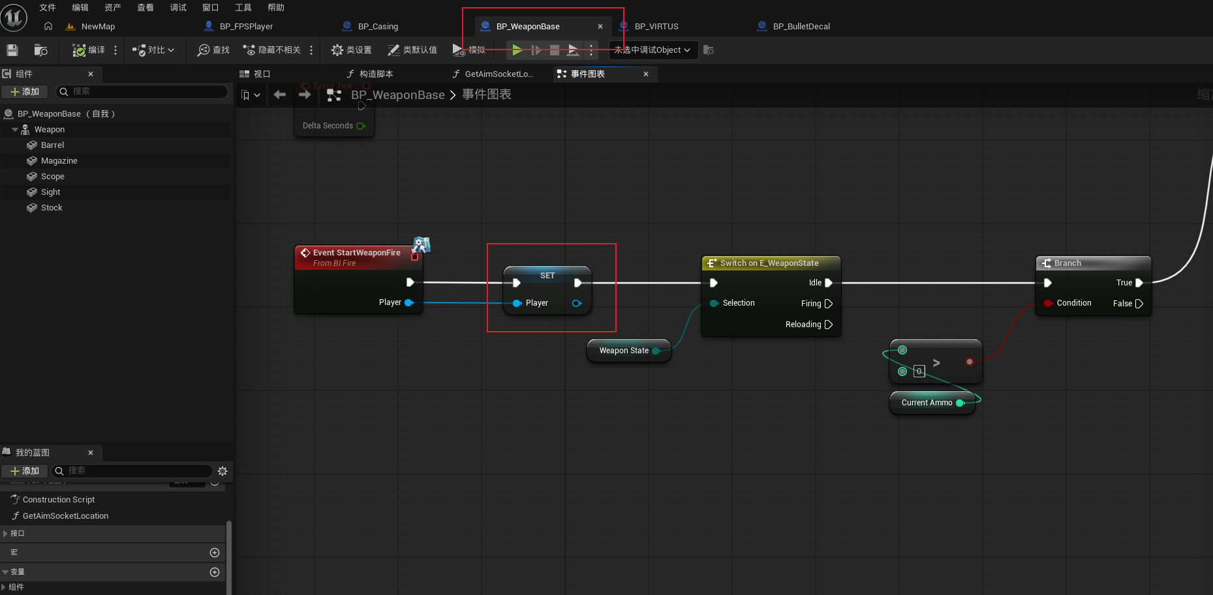Click 添加 in My Blueprint panel
The width and height of the screenshot is (1213, 595).
(x=25, y=471)
